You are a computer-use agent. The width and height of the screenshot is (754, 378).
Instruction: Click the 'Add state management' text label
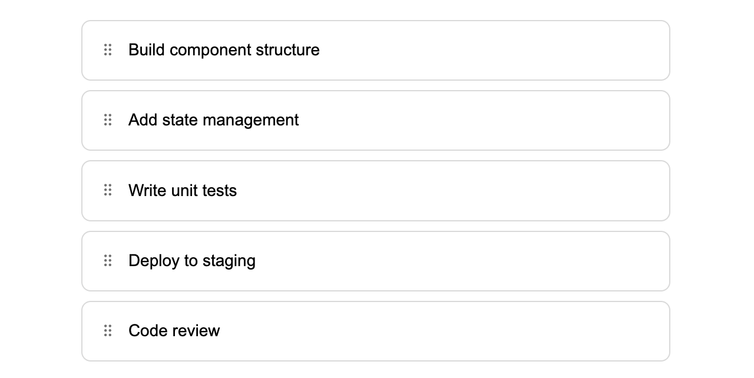pyautogui.click(x=213, y=120)
